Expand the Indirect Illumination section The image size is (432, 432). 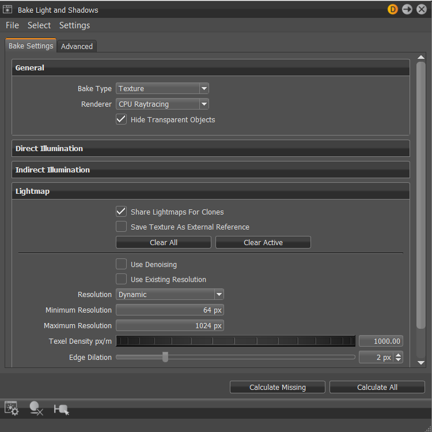coord(211,170)
